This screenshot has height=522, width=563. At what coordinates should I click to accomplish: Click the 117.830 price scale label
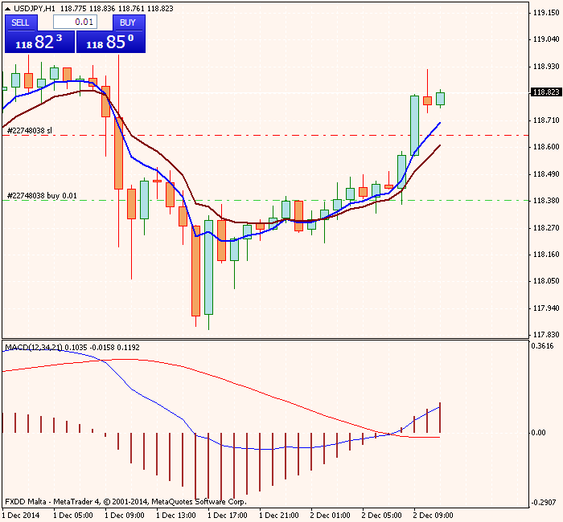pyautogui.click(x=545, y=335)
